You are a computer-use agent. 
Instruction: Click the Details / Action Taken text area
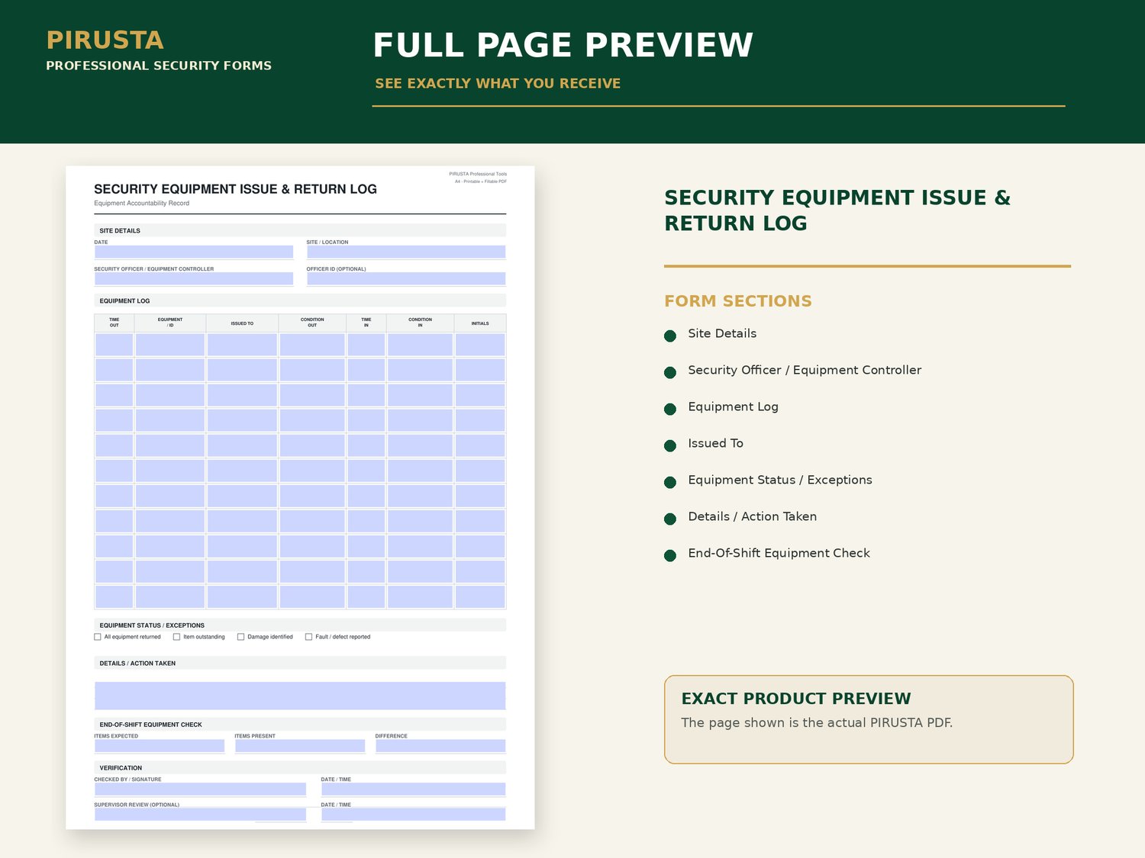(x=300, y=696)
